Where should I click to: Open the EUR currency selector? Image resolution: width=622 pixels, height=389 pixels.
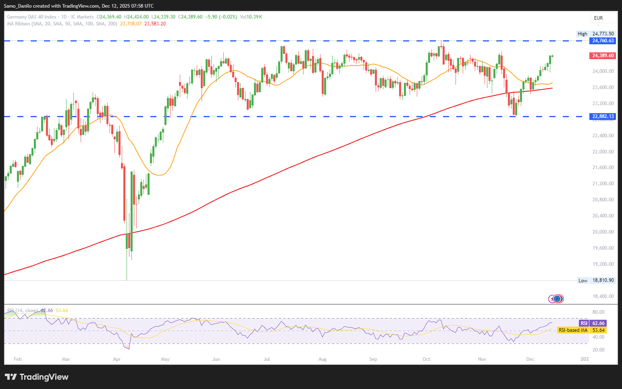click(603, 18)
